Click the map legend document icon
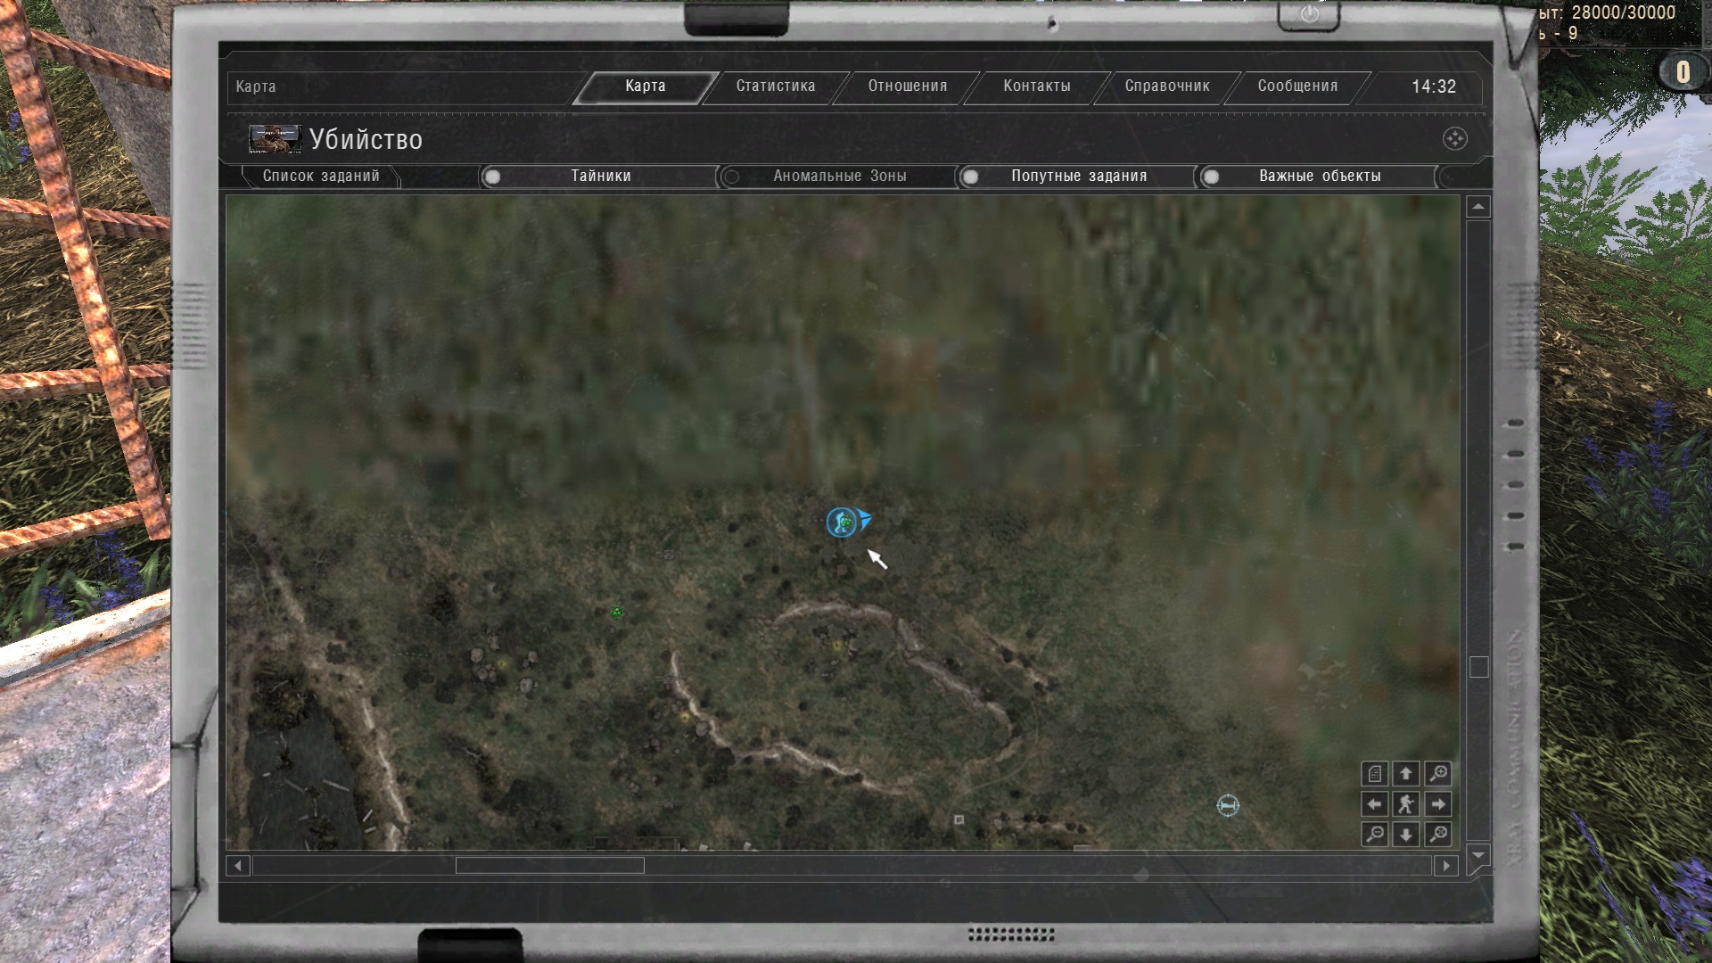1712x963 pixels. 1375,774
